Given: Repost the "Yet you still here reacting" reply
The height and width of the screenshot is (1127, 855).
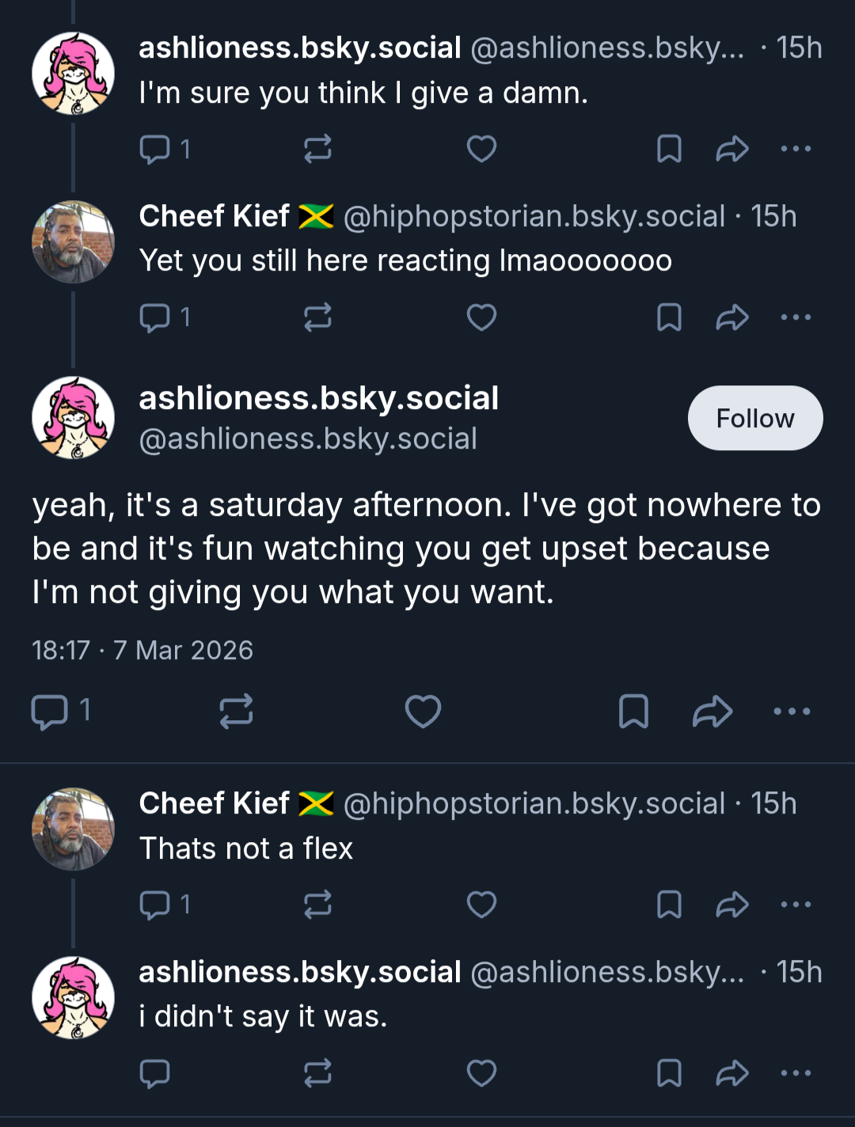Looking at the screenshot, I should [317, 317].
